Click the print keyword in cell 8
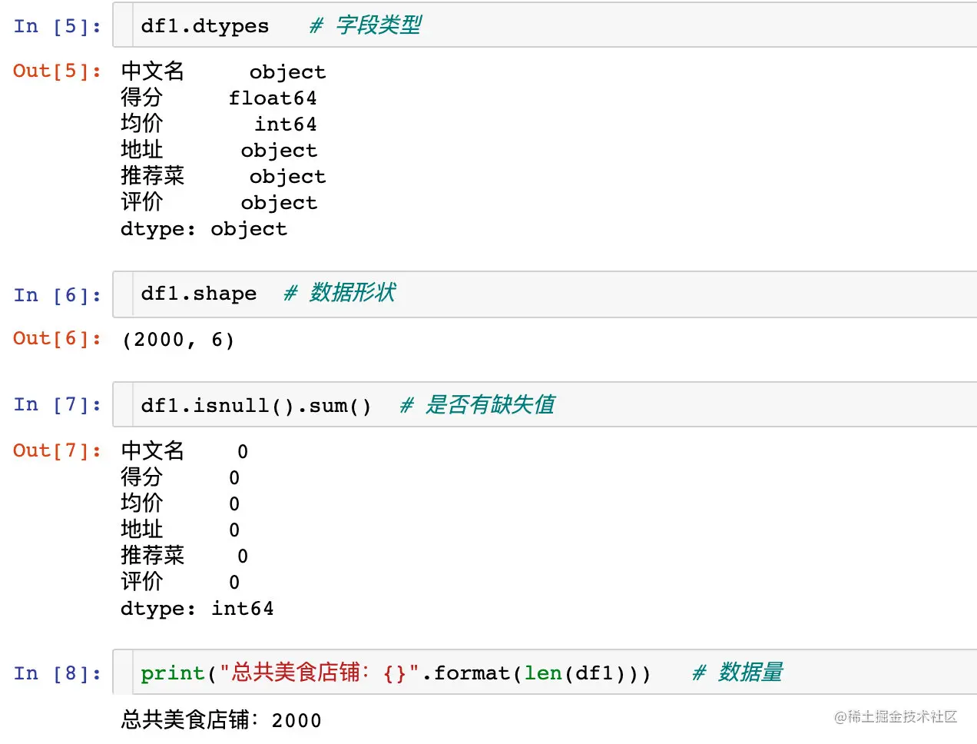 tap(173, 674)
